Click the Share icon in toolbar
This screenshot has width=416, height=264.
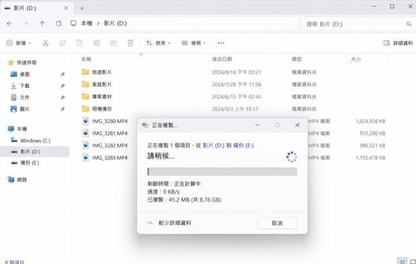pyautogui.click(x=113, y=43)
